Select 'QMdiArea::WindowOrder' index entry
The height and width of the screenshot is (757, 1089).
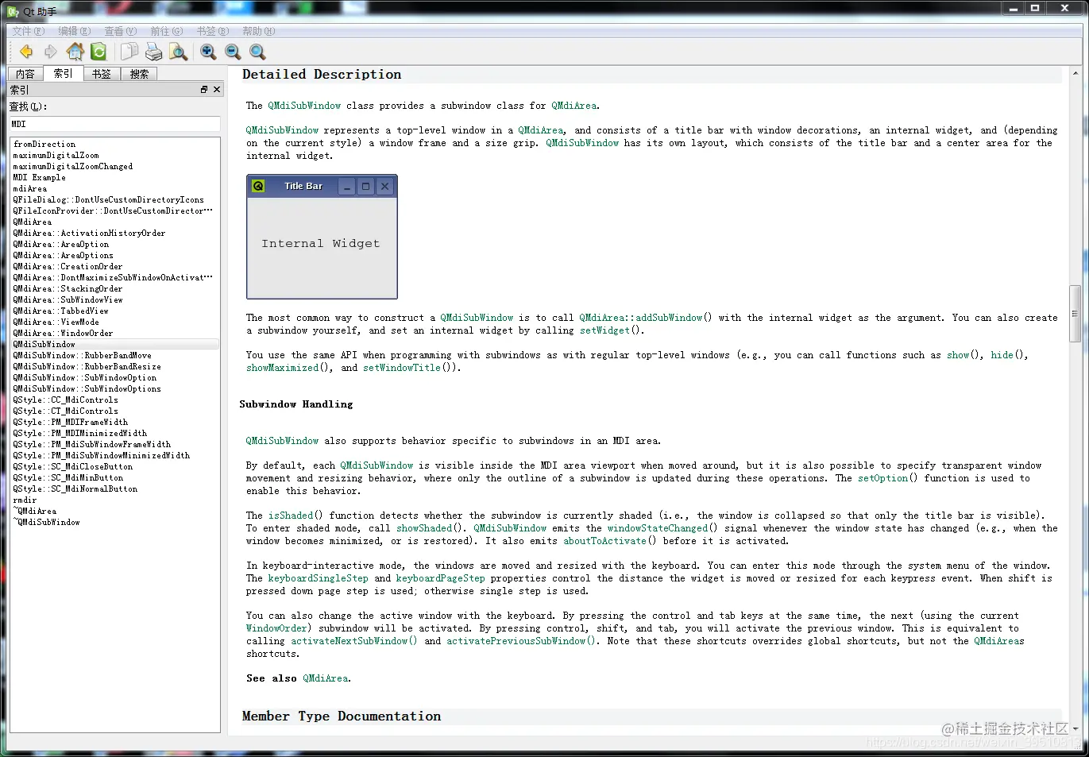pos(63,334)
